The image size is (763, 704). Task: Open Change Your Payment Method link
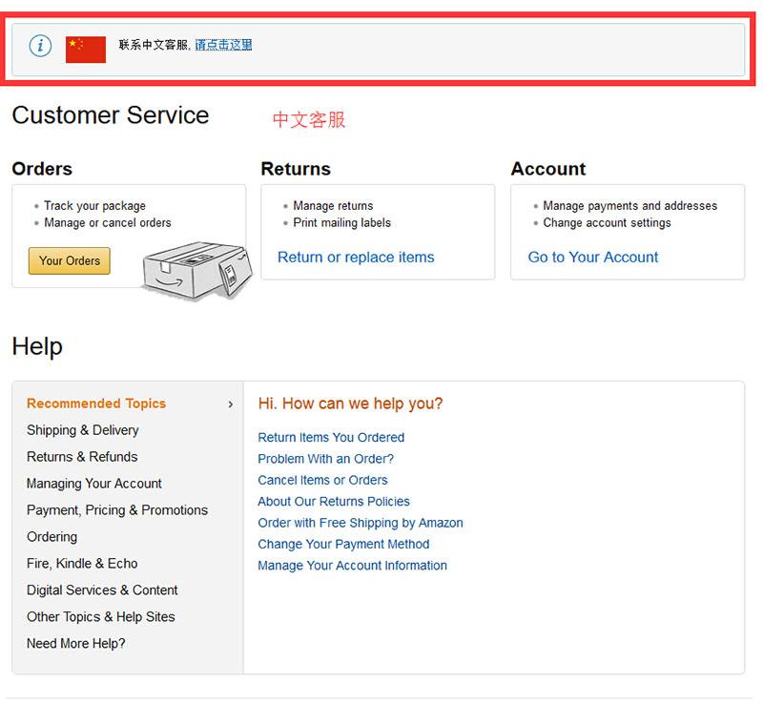coord(343,545)
